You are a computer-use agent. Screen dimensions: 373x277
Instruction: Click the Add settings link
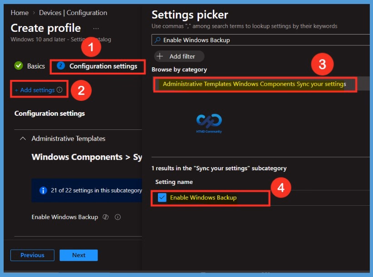[x=35, y=90]
